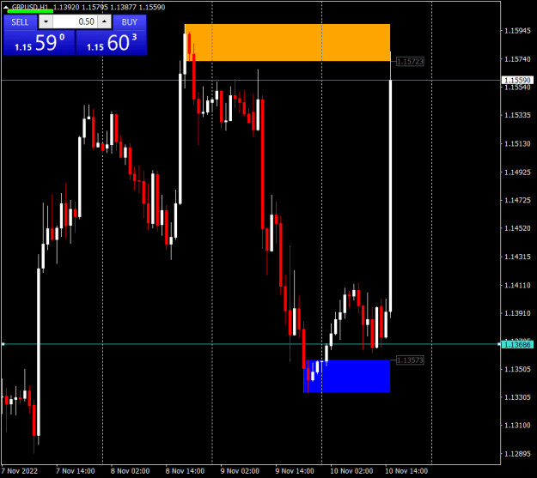Image resolution: width=537 pixels, height=478 pixels.
Task: Increase lot volume with up arrow
Action: click(105, 22)
